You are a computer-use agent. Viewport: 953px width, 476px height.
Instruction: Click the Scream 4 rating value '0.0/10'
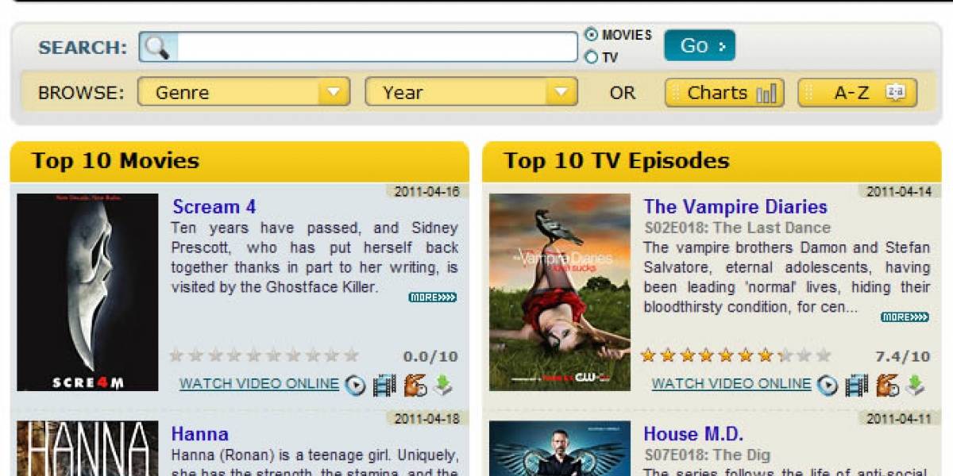(430, 357)
